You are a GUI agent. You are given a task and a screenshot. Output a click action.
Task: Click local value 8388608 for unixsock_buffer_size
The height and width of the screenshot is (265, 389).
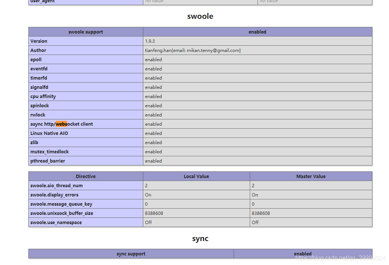pos(154,213)
